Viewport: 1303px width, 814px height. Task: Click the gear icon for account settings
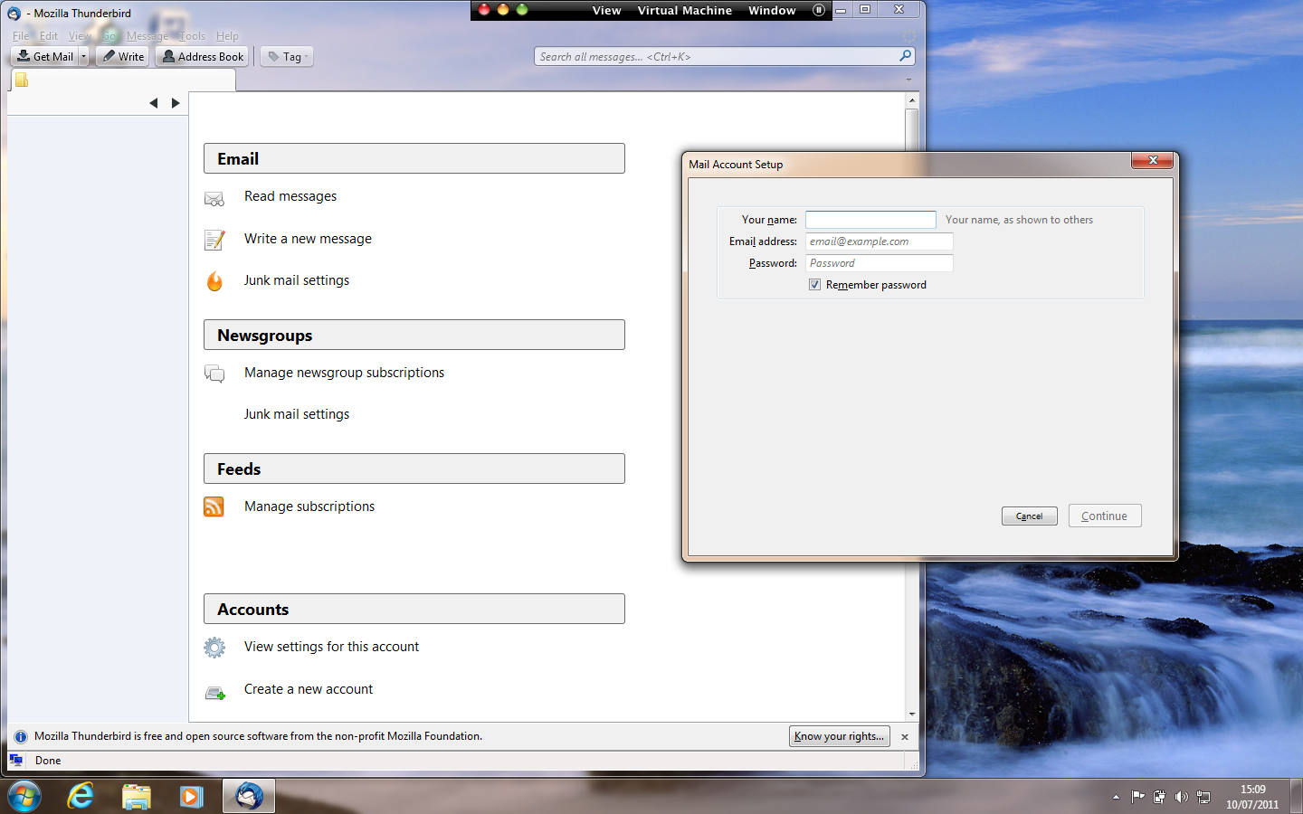point(214,648)
